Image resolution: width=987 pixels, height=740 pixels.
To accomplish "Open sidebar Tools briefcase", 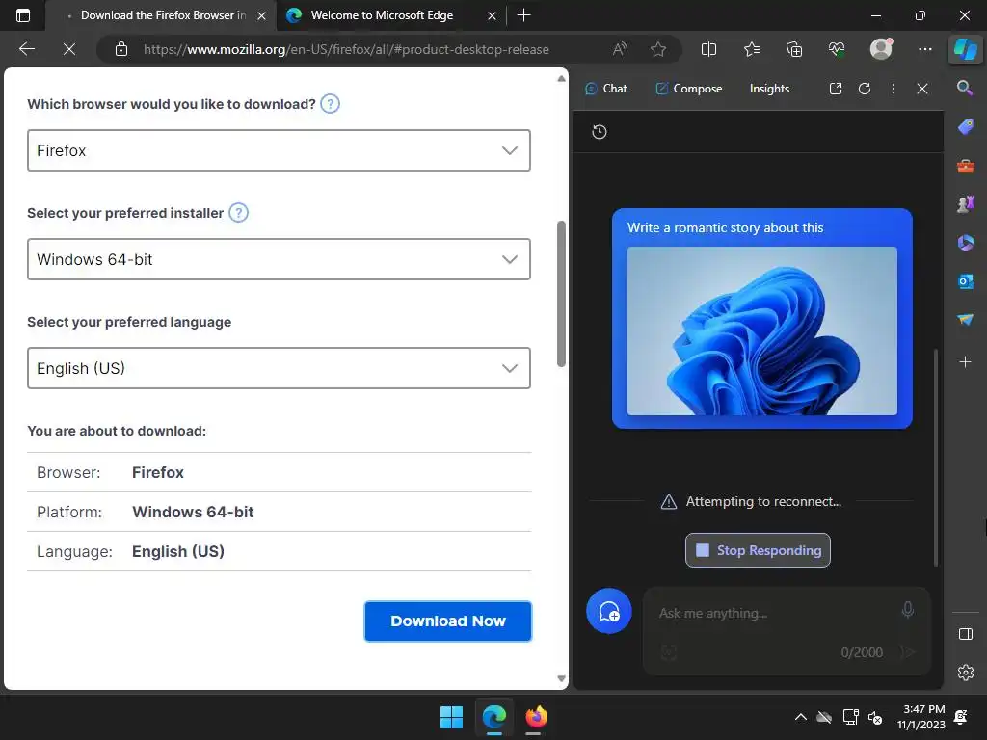I will point(966,166).
